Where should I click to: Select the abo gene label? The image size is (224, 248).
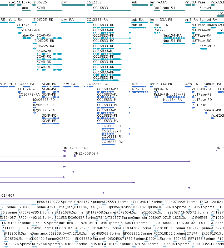(25, 8)
